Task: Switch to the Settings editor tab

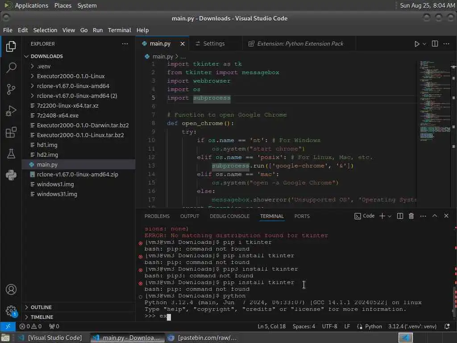Action: 214,44
